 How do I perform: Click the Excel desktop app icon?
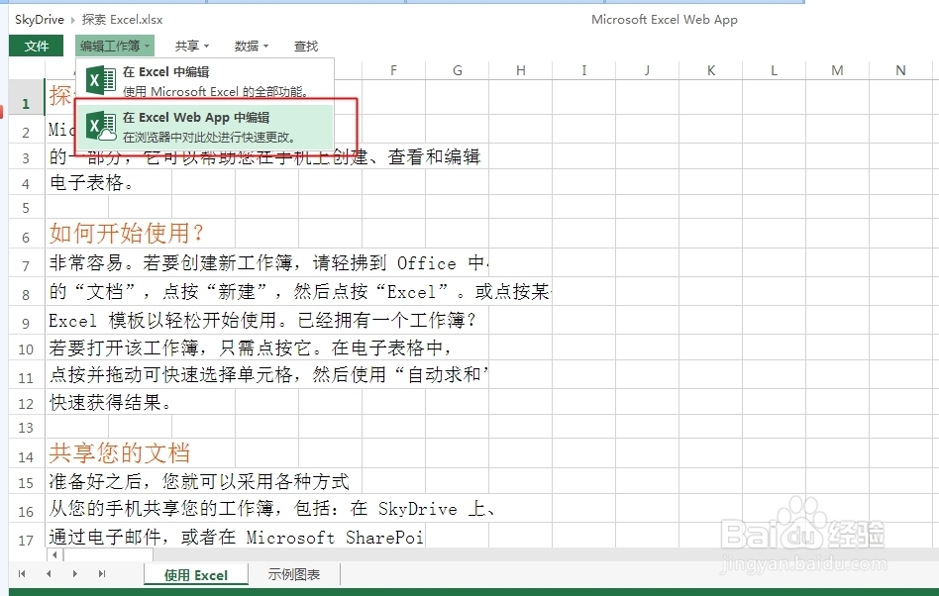101,81
